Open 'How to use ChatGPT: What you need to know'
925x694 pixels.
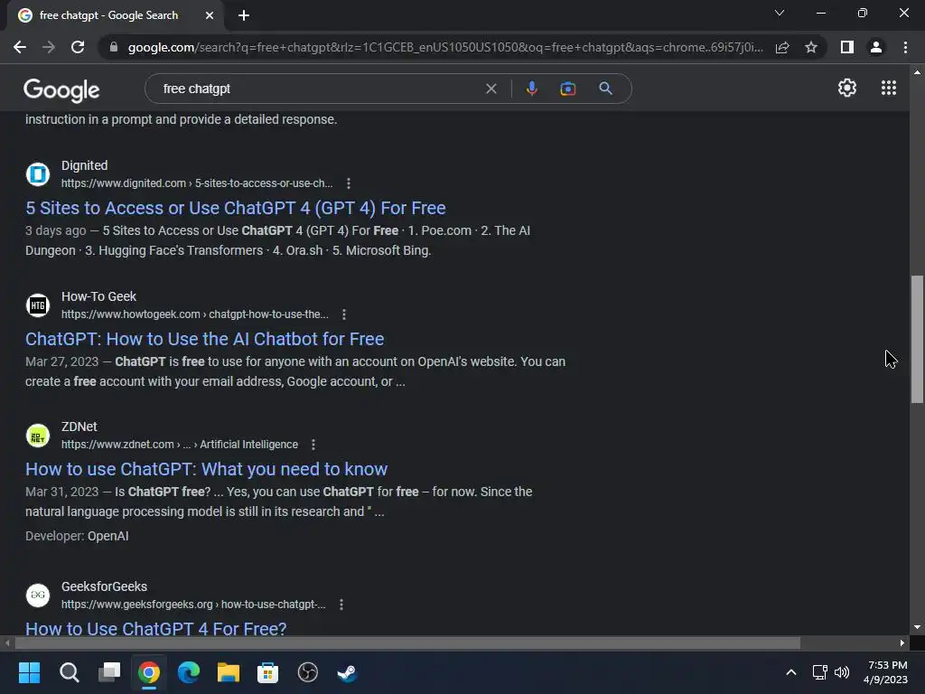pos(207,469)
